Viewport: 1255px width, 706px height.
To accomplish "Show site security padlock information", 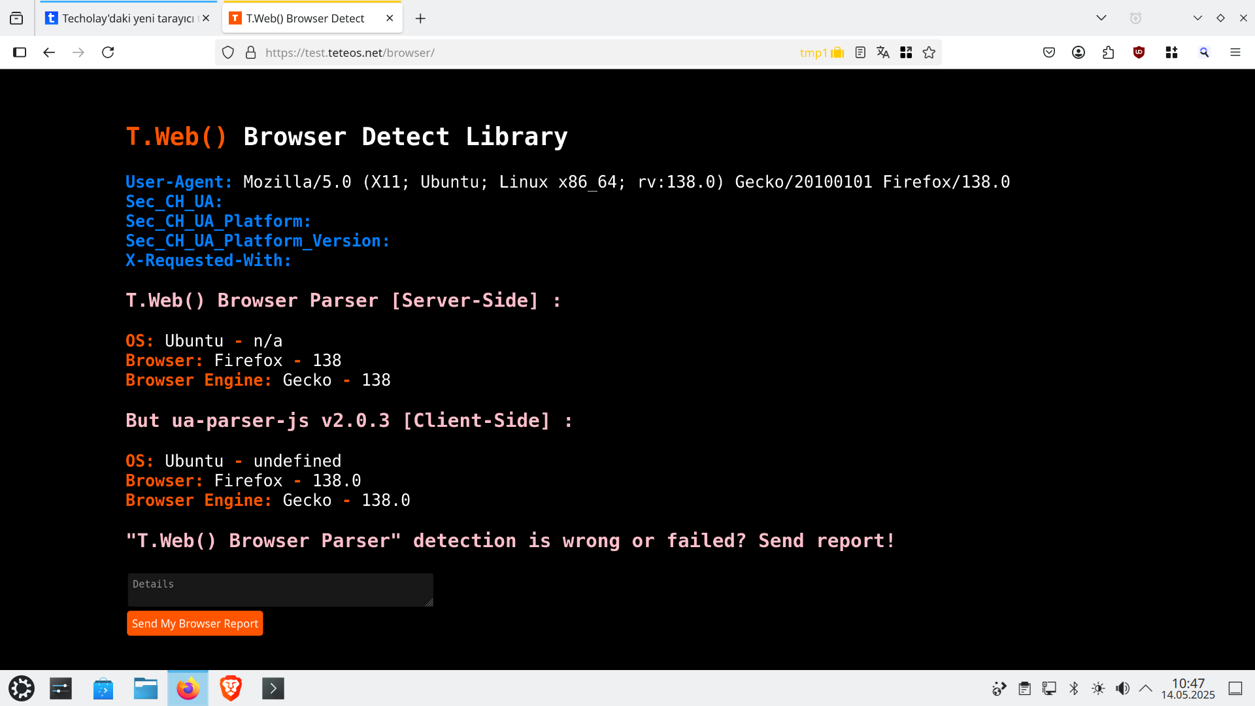I will tap(250, 52).
